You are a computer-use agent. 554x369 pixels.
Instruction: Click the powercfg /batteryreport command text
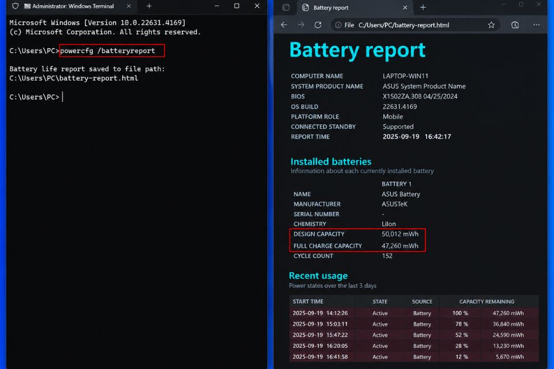(107, 51)
